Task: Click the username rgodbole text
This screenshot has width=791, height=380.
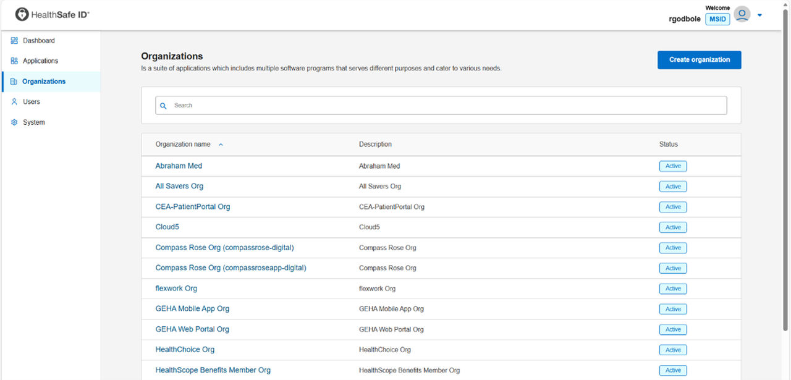Action: (685, 19)
